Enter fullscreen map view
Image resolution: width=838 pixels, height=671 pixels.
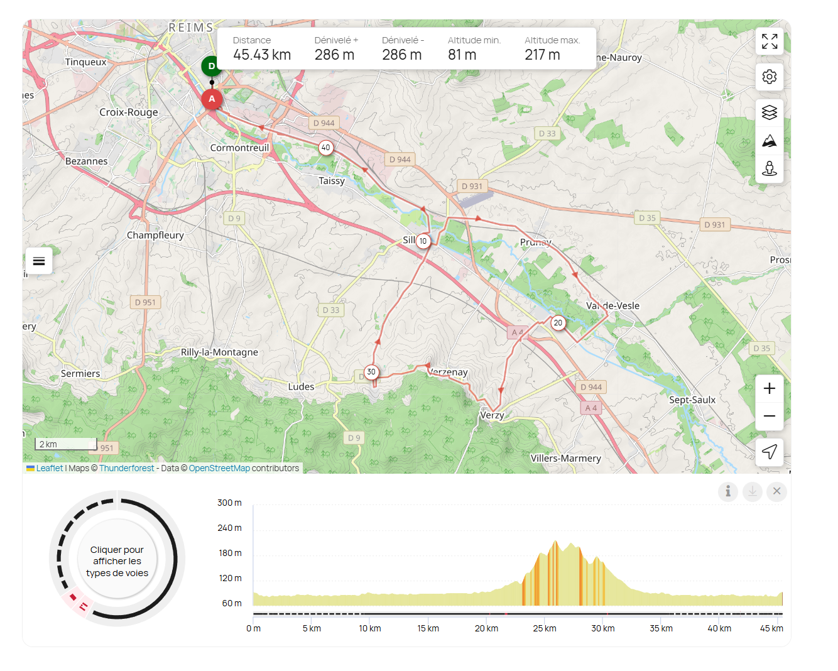pos(769,41)
